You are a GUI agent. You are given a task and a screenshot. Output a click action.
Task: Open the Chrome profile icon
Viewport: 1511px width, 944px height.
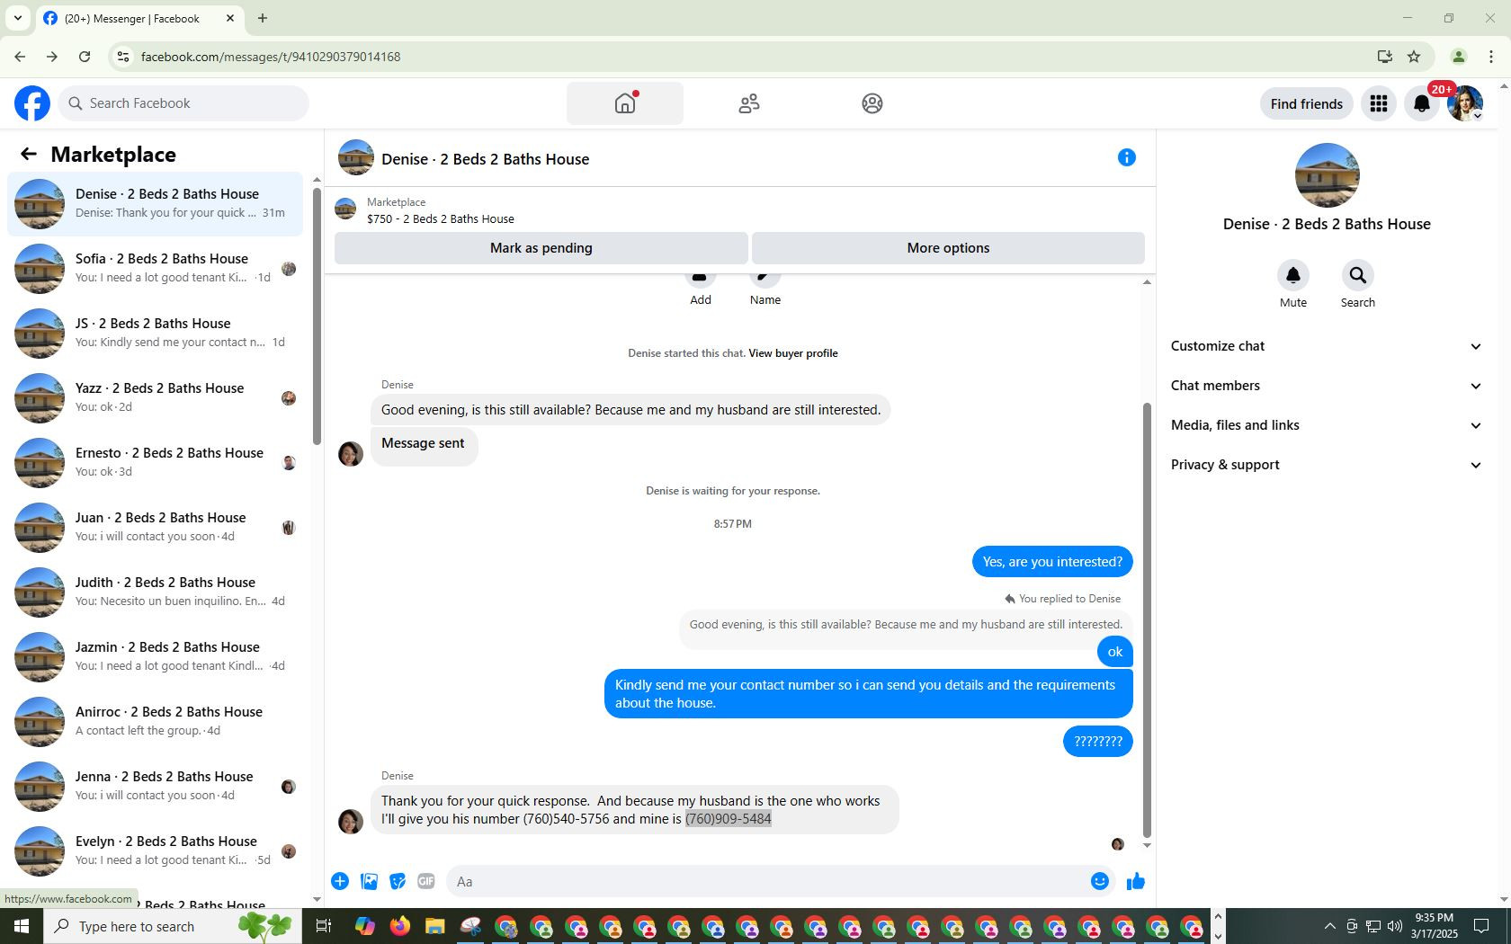[x=1459, y=57]
